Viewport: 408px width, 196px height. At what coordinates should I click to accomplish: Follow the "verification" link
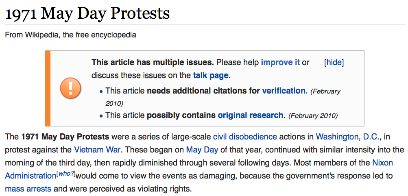pos(284,91)
